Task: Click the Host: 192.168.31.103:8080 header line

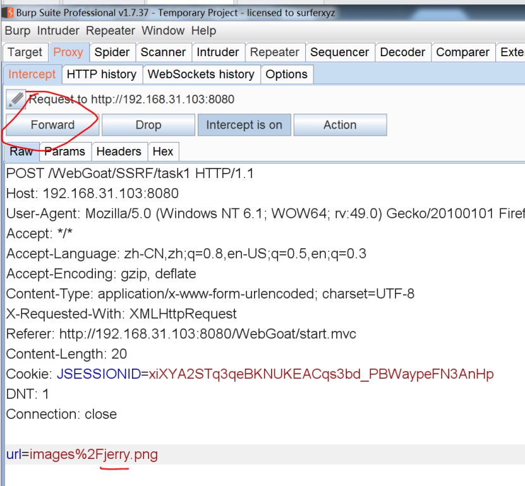Action: [x=92, y=194]
